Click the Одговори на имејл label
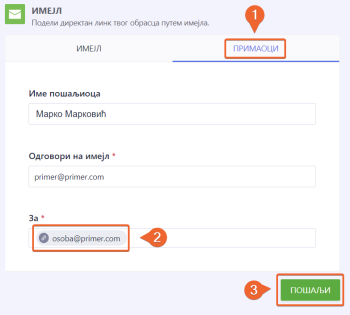 [69, 156]
